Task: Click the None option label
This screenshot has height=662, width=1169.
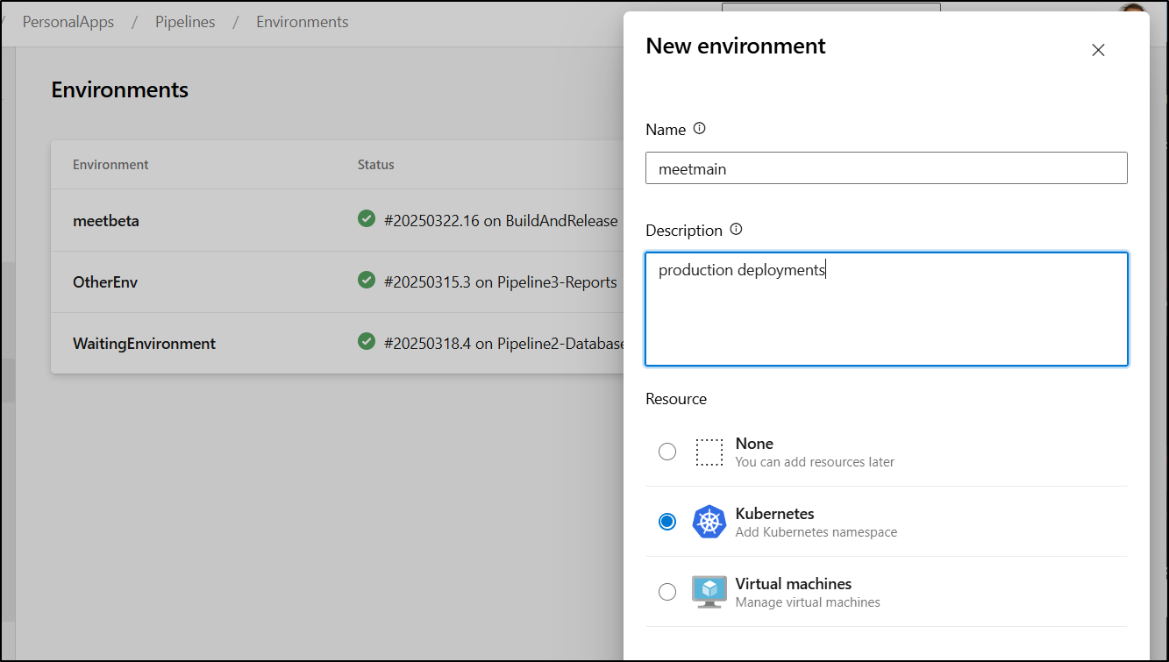Action: (x=754, y=444)
